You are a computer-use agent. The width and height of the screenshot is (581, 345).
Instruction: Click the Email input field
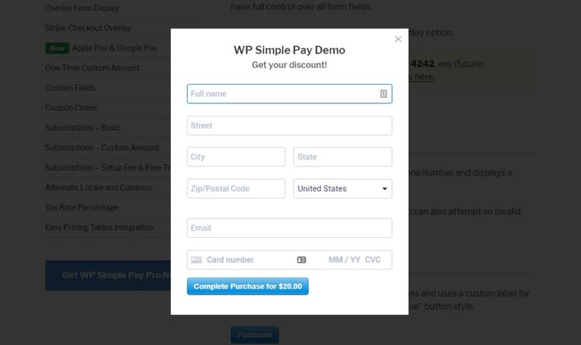(x=290, y=228)
